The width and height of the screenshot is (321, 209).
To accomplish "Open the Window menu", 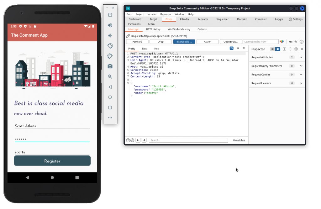I will (x=179, y=14).
